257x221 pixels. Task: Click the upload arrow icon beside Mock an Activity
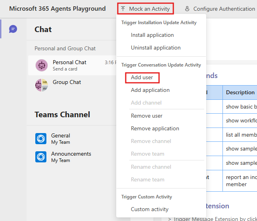(123, 9)
